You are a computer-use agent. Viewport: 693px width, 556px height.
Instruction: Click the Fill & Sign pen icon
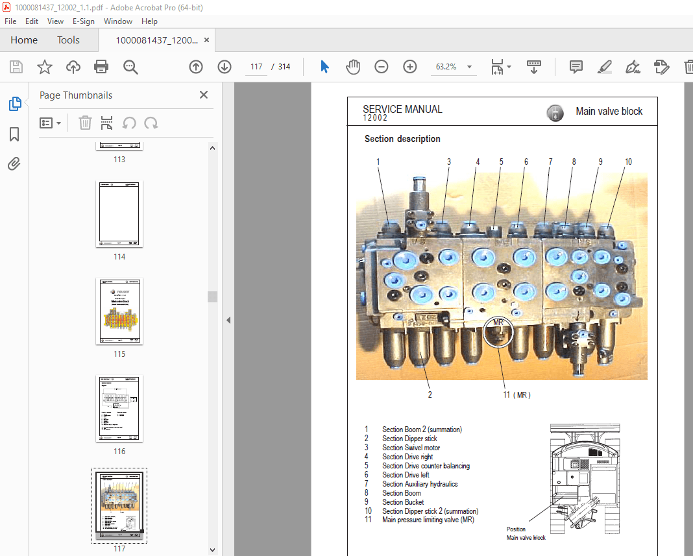click(633, 67)
